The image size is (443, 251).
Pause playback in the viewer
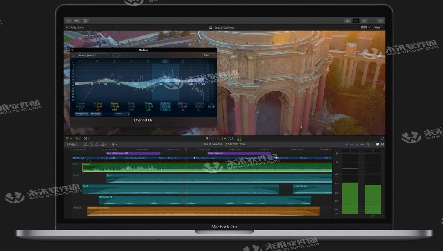(207, 138)
